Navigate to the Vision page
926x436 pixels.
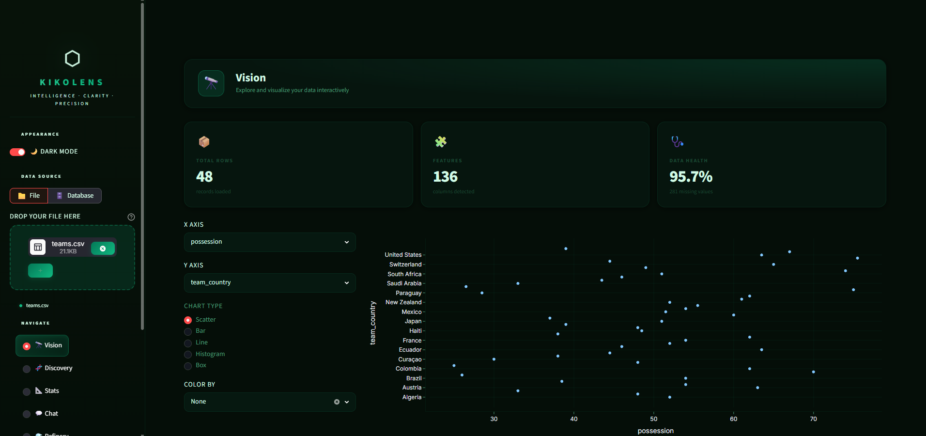(x=42, y=346)
